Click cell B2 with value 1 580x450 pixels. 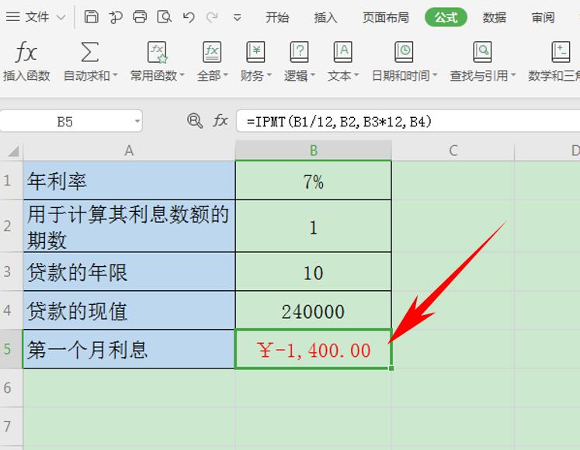pyautogui.click(x=314, y=227)
